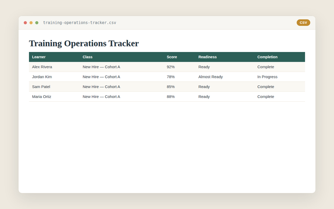Image resolution: width=334 pixels, height=209 pixels.
Task: Click Alex Rivera's Class cell
Action: coord(121,67)
